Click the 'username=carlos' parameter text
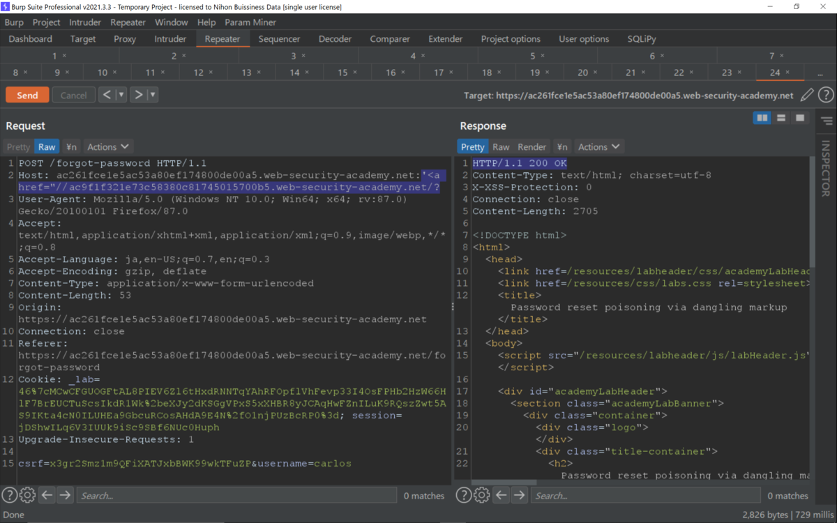 tap(303, 463)
